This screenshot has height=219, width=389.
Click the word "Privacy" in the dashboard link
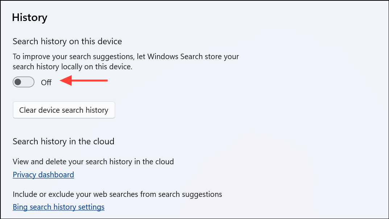point(25,175)
